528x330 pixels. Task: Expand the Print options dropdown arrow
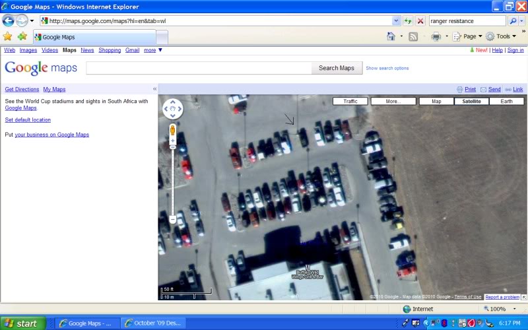pyautogui.click(x=447, y=36)
